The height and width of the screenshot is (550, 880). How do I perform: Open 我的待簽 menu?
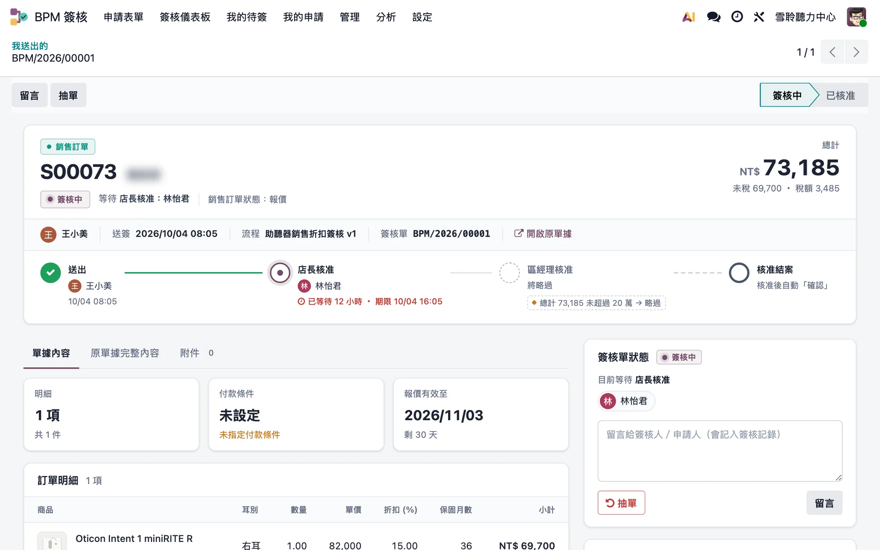pos(246,17)
